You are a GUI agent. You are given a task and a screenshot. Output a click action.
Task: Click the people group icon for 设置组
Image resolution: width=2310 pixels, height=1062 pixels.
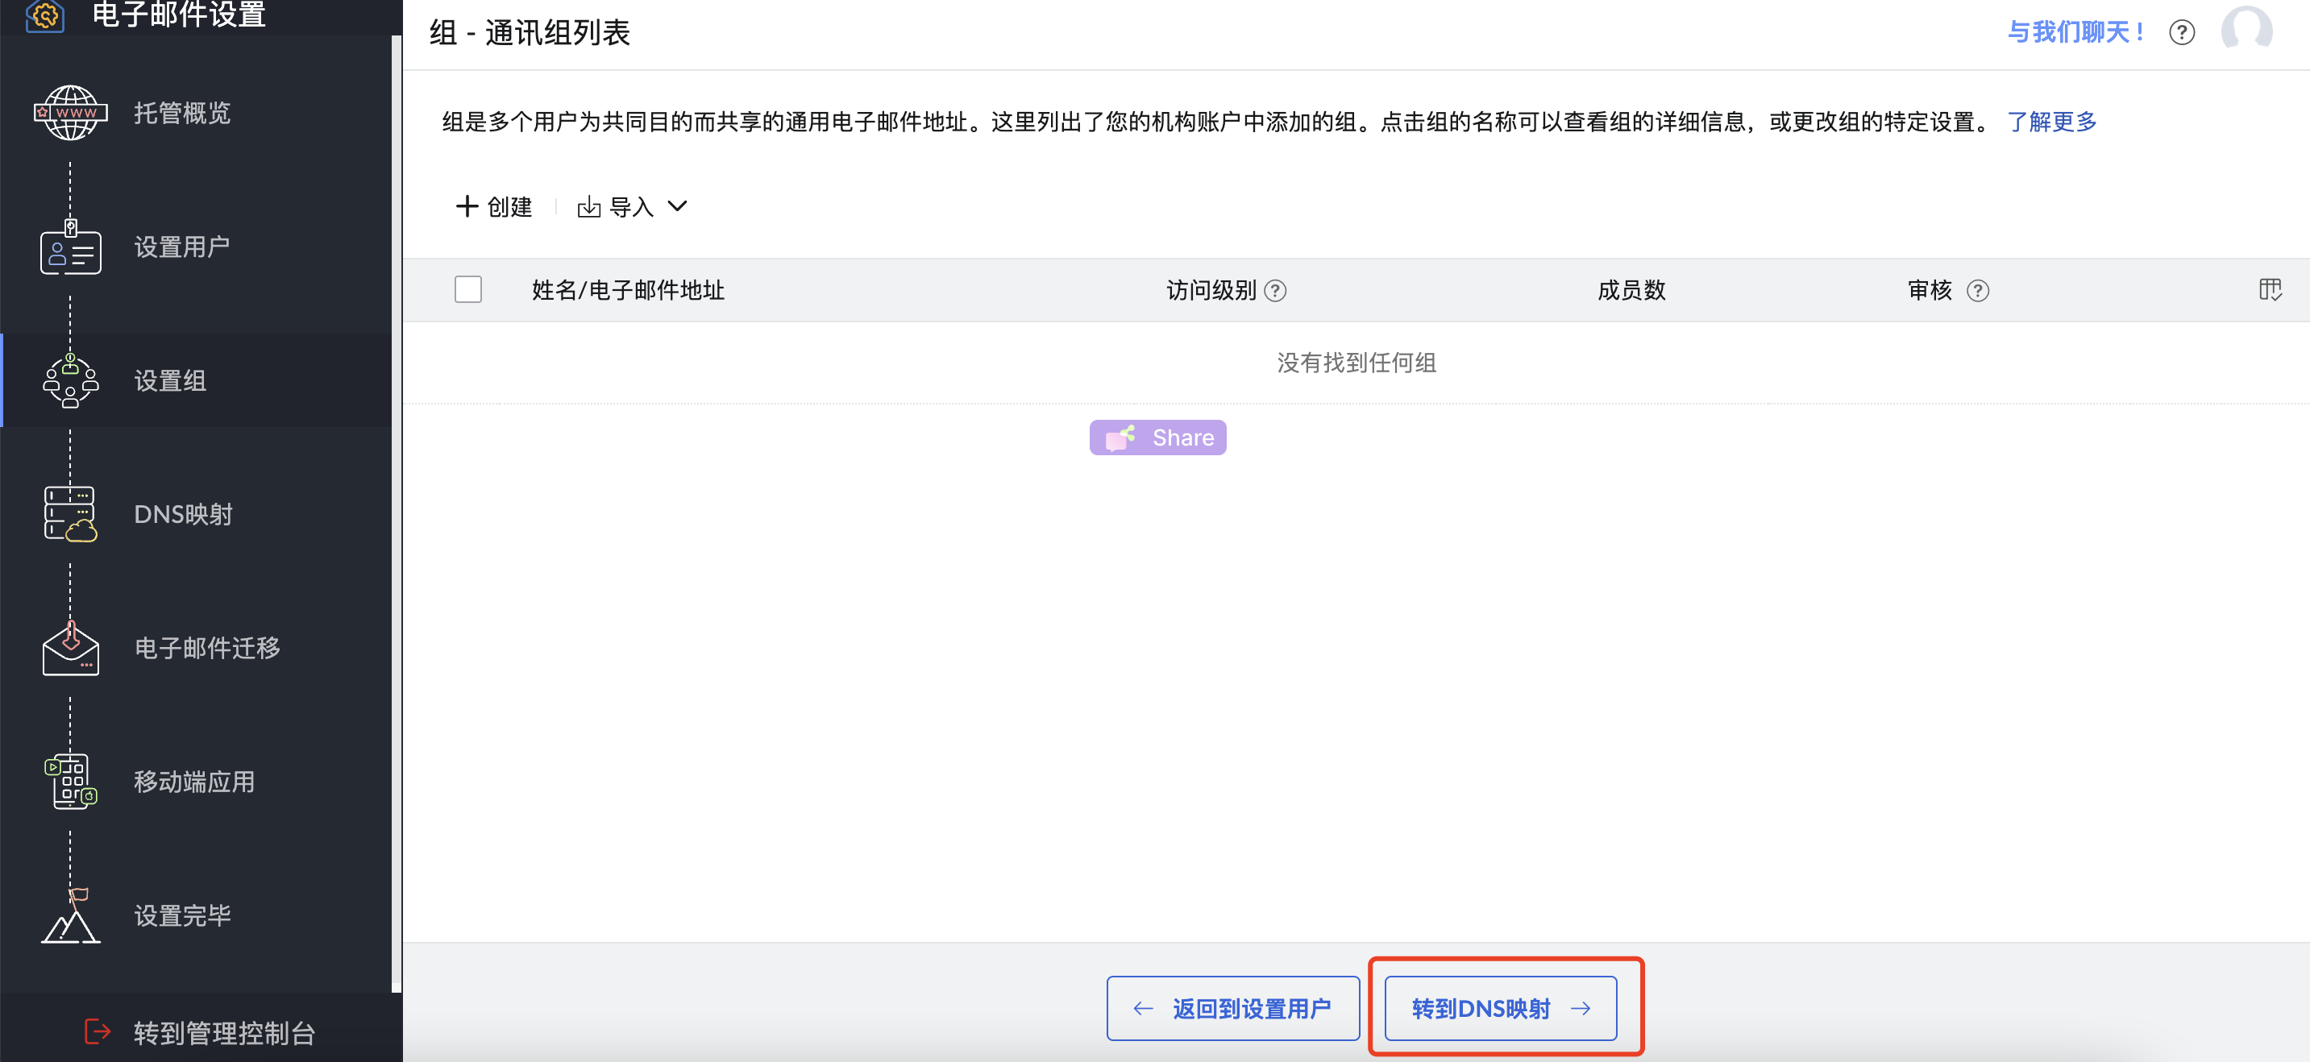coord(70,381)
